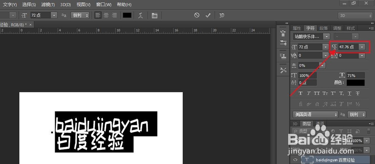This screenshot has width=375, height=164.
Task: Toggle Subscript style
Action: click(x=341, y=93)
